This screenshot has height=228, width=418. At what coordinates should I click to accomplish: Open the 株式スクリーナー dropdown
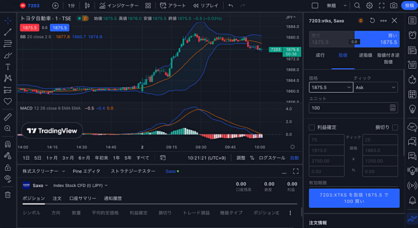point(44,171)
